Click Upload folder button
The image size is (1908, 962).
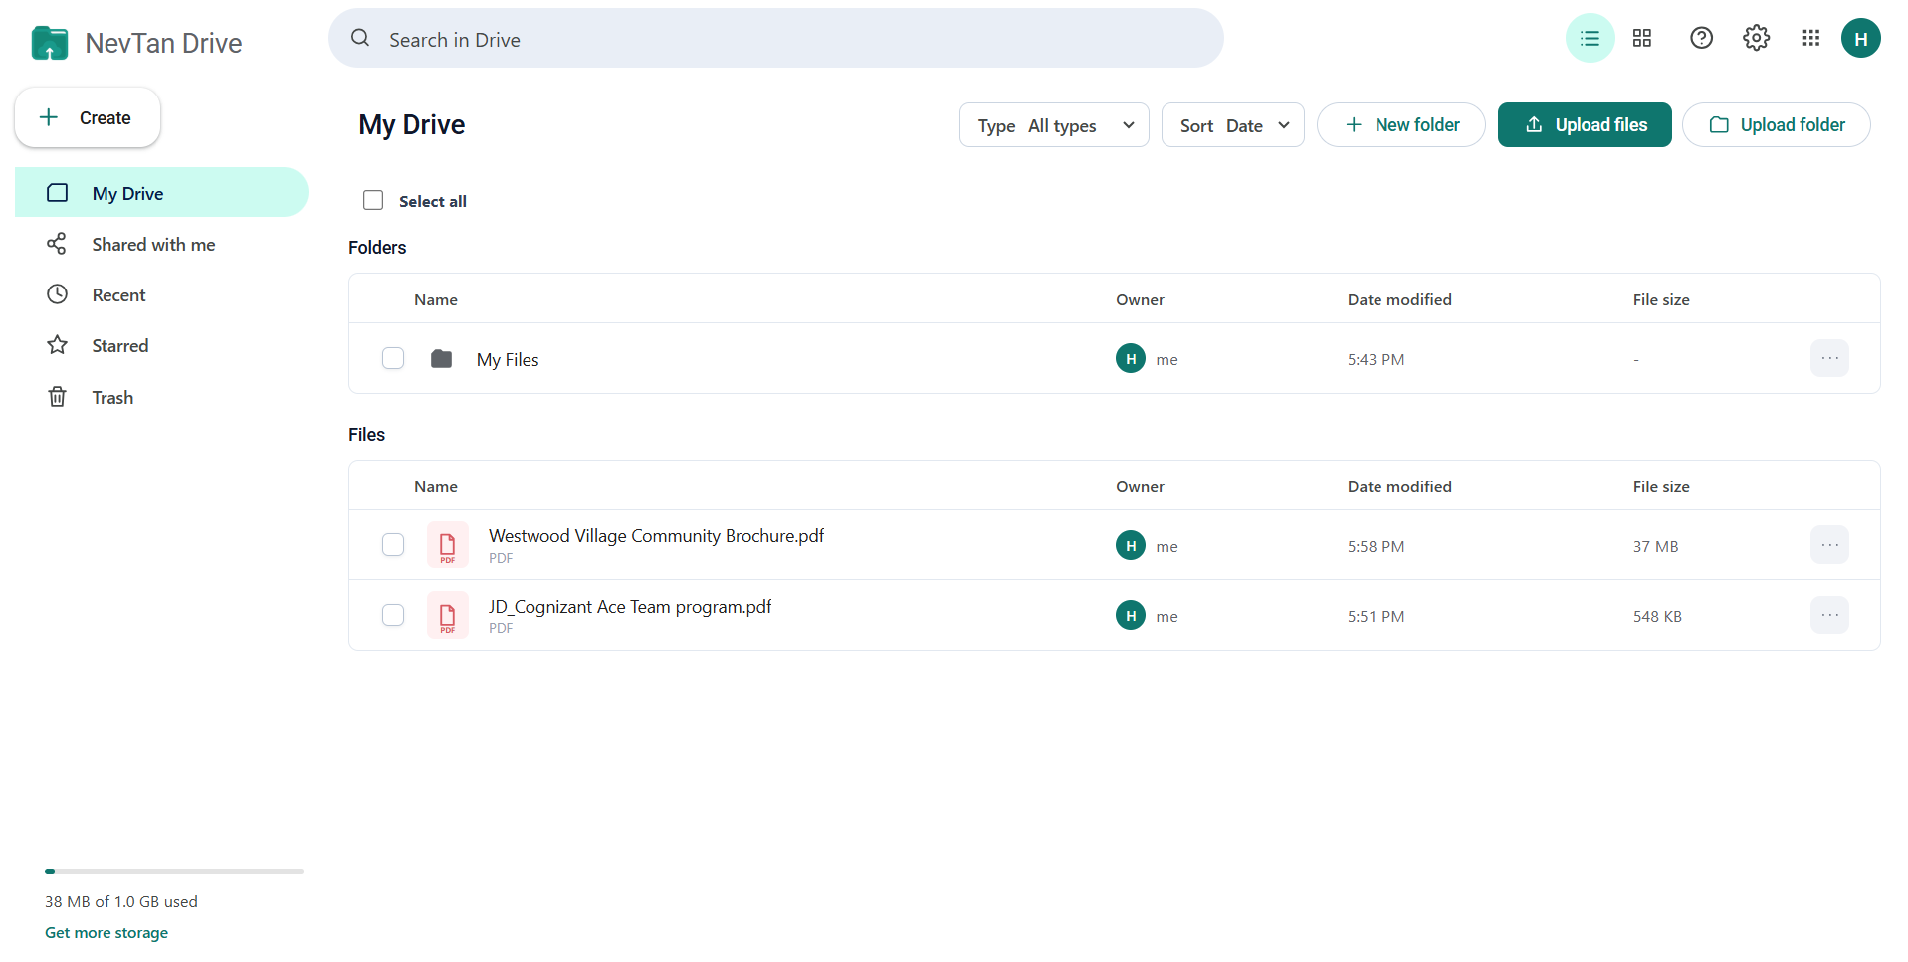[1777, 125]
